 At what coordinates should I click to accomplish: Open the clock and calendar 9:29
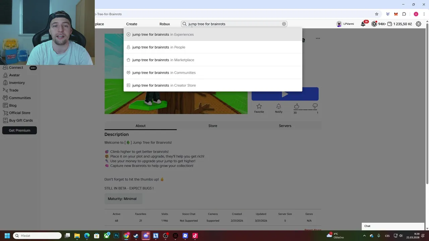413,236
